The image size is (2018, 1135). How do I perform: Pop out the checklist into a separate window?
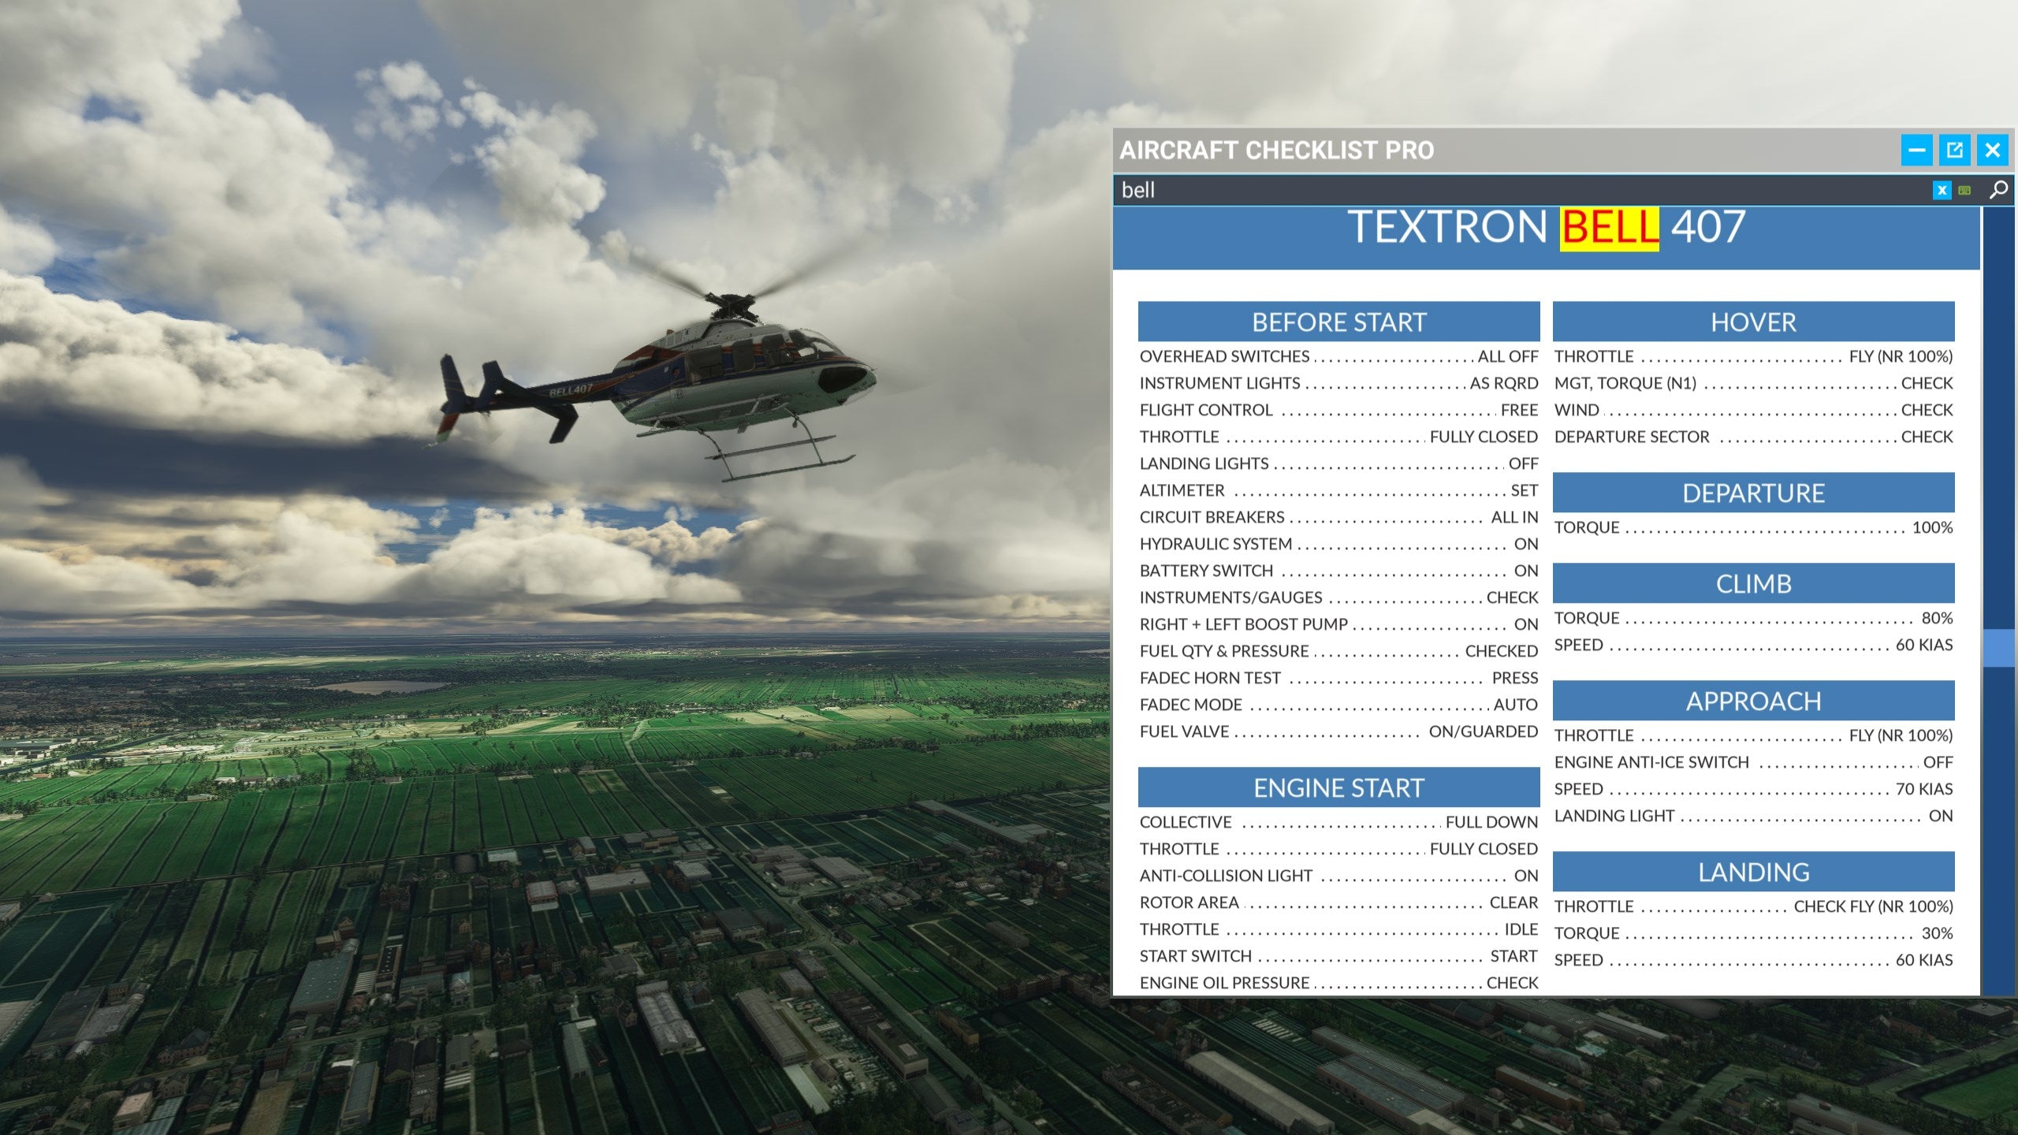click(x=1957, y=151)
